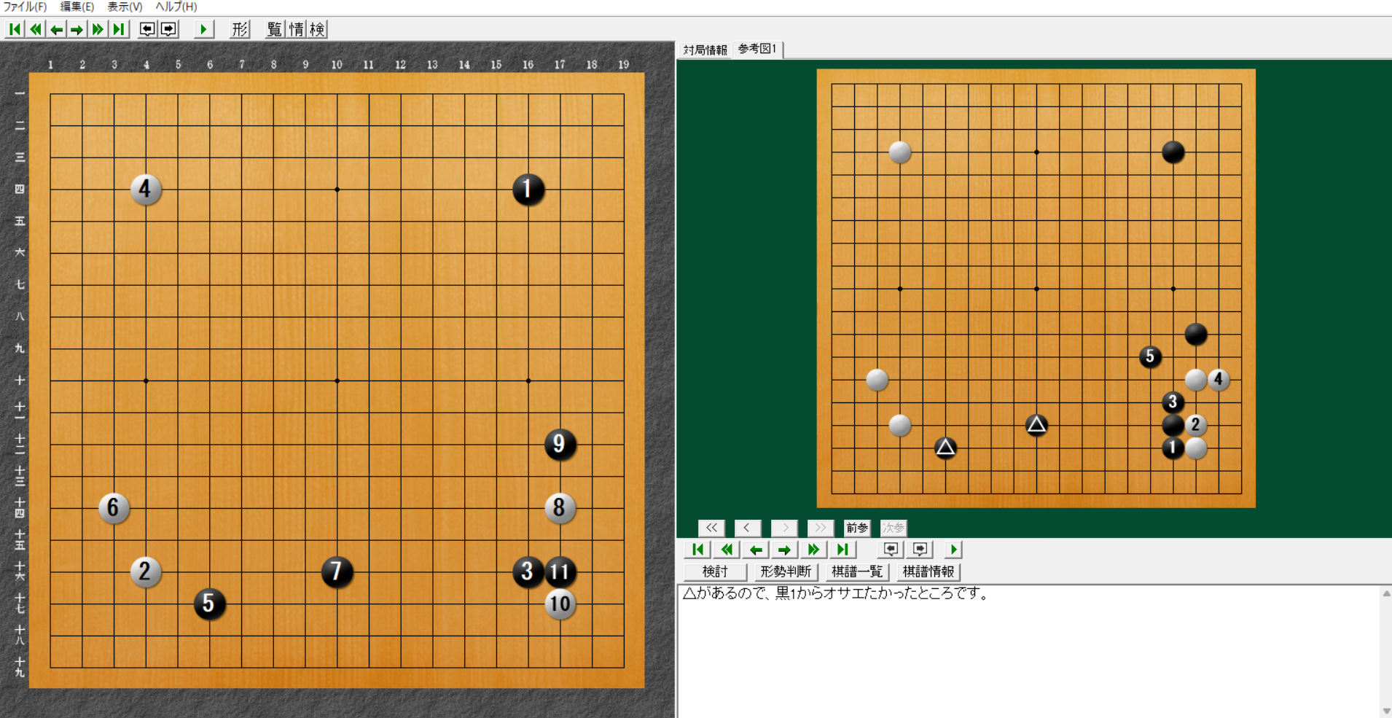Click the 形 icon in the main toolbar
Viewport: 1392px width, 718px height.
240,29
